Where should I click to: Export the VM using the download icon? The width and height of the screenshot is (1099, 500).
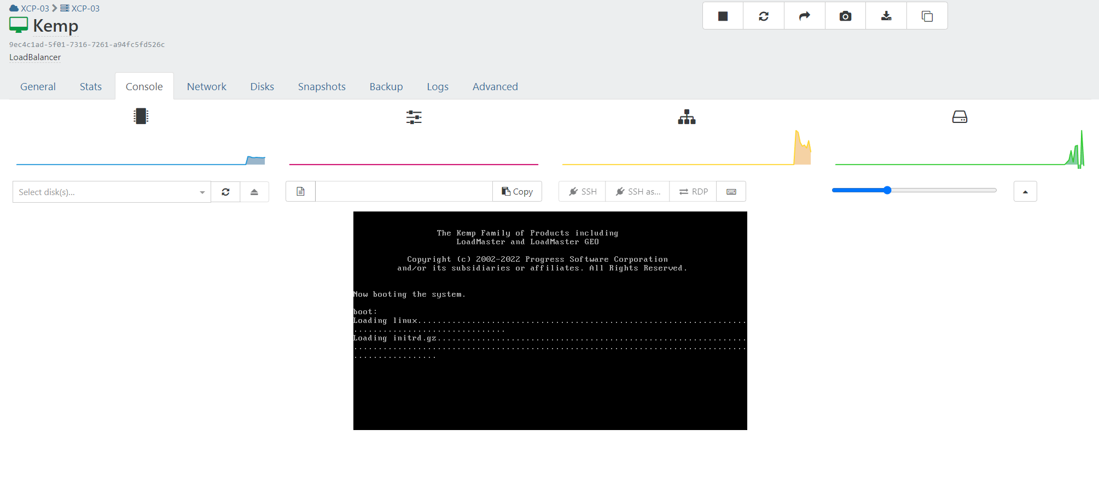click(x=886, y=16)
